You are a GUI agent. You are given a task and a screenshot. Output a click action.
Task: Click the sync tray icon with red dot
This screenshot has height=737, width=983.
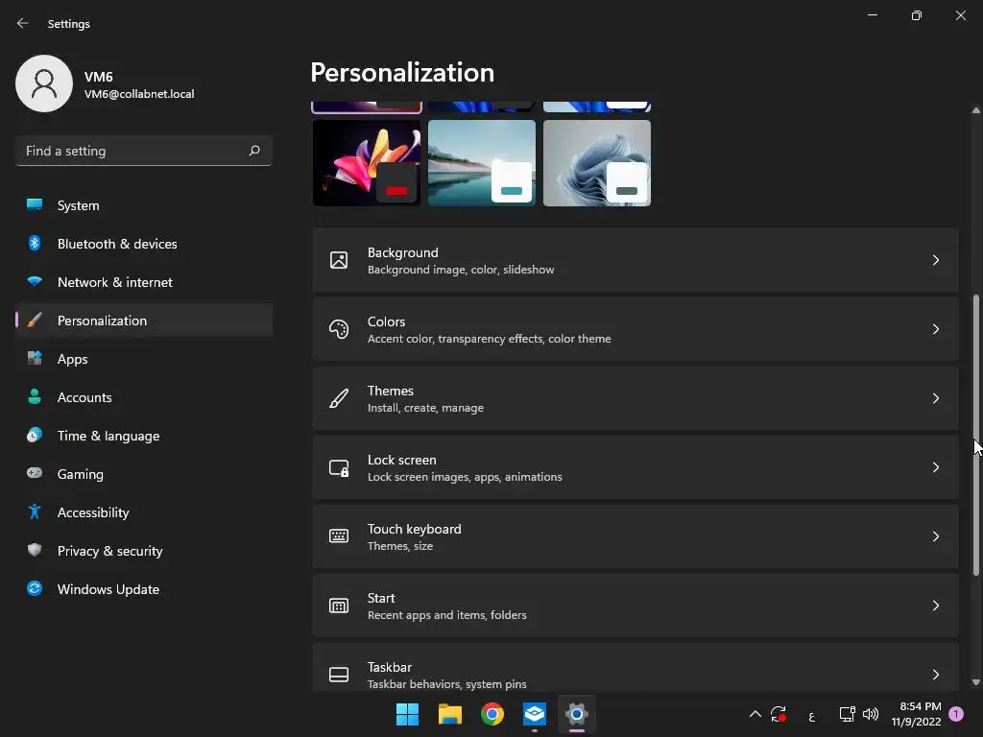779,714
